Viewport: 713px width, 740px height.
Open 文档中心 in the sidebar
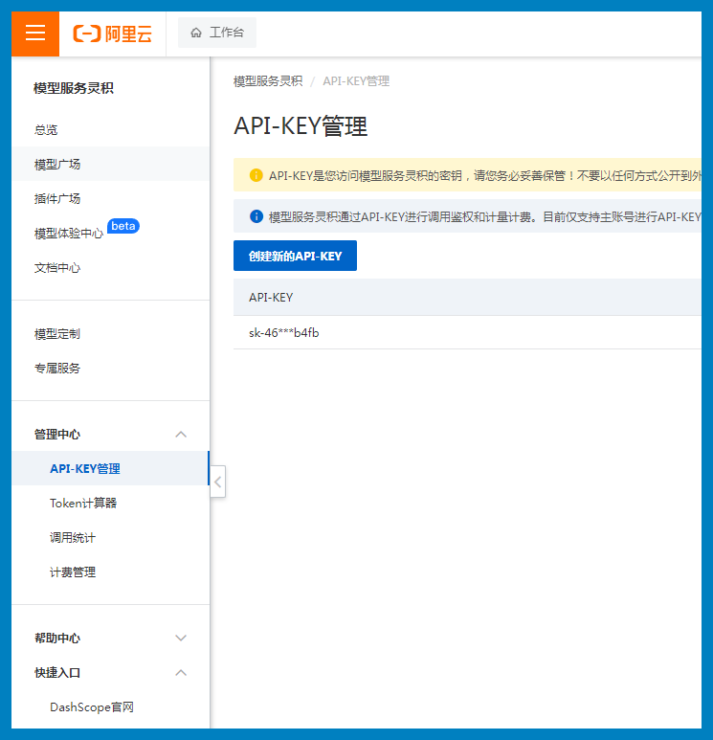(57, 268)
